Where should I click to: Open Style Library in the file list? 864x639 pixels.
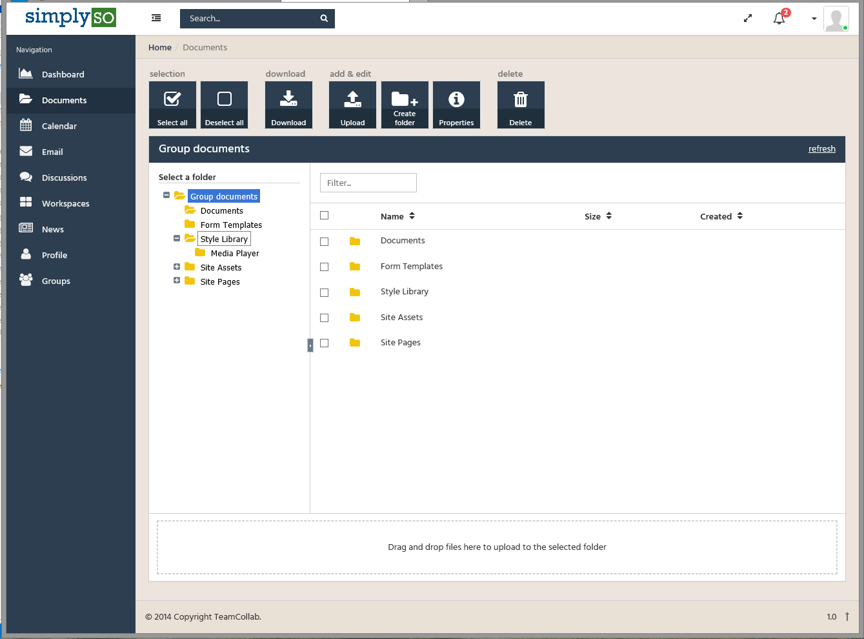(405, 292)
